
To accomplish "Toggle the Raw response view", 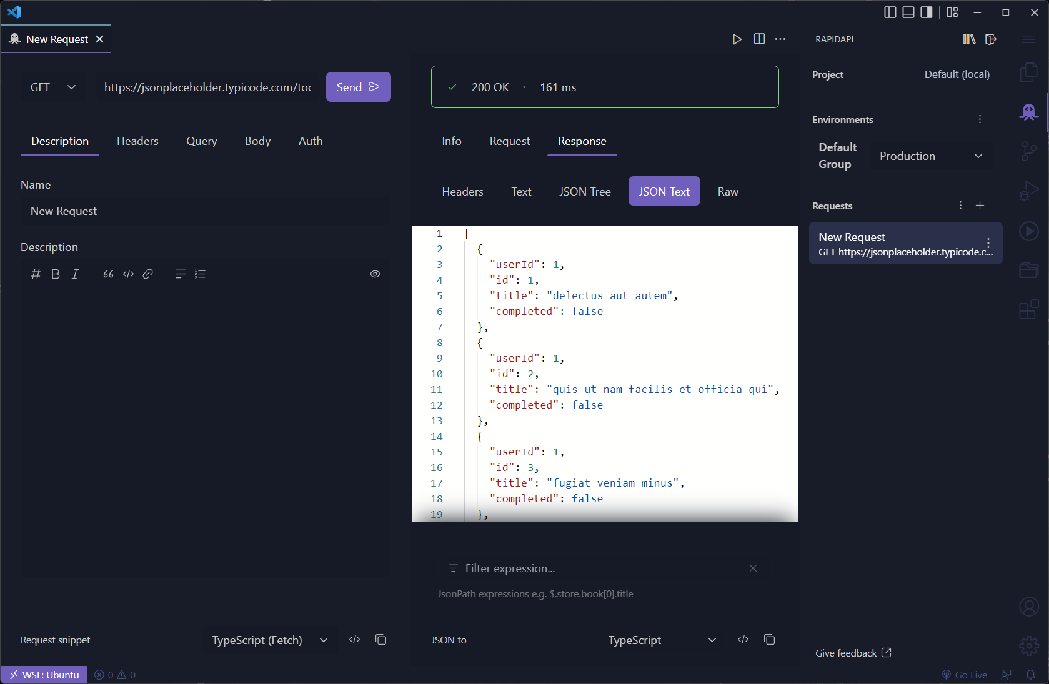I will 728,191.
